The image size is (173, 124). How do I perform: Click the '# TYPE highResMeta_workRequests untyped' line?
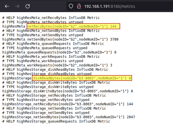tap(43, 61)
